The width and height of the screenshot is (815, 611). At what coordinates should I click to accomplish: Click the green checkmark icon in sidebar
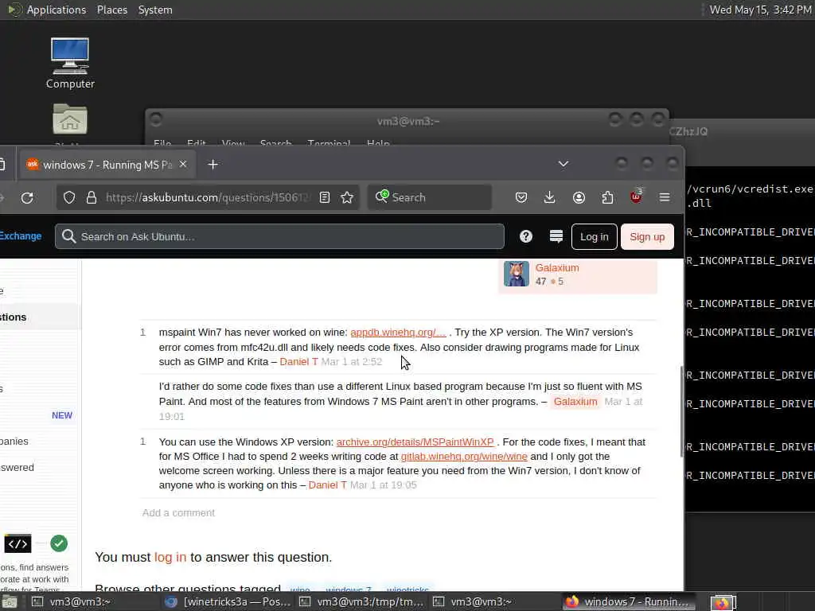[59, 543]
